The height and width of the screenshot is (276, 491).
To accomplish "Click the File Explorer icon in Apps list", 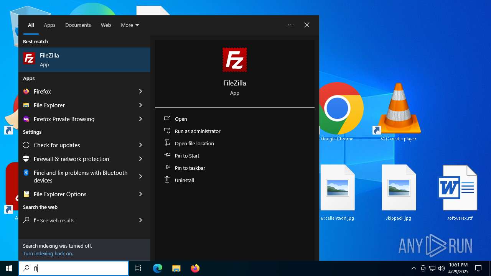I will pyautogui.click(x=26, y=105).
